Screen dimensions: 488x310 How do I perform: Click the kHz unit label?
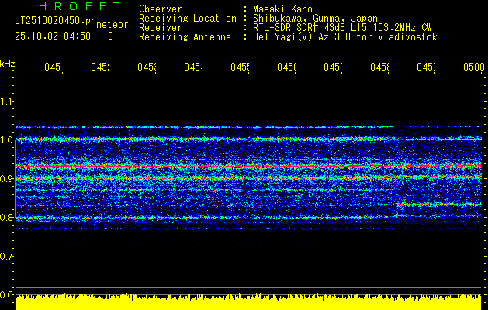click(8, 64)
